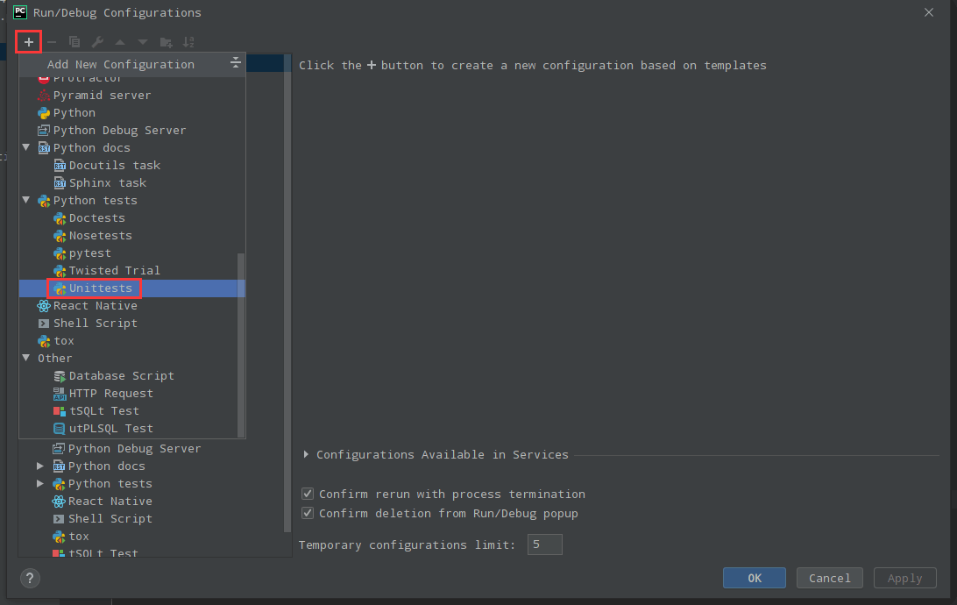Uncheck Confirm deletion from Run/Debug popup
Image resolution: width=957 pixels, height=605 pixels.
[308, 514]
